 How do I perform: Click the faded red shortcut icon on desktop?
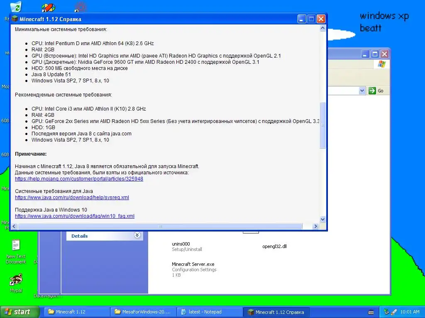(81, 7)
